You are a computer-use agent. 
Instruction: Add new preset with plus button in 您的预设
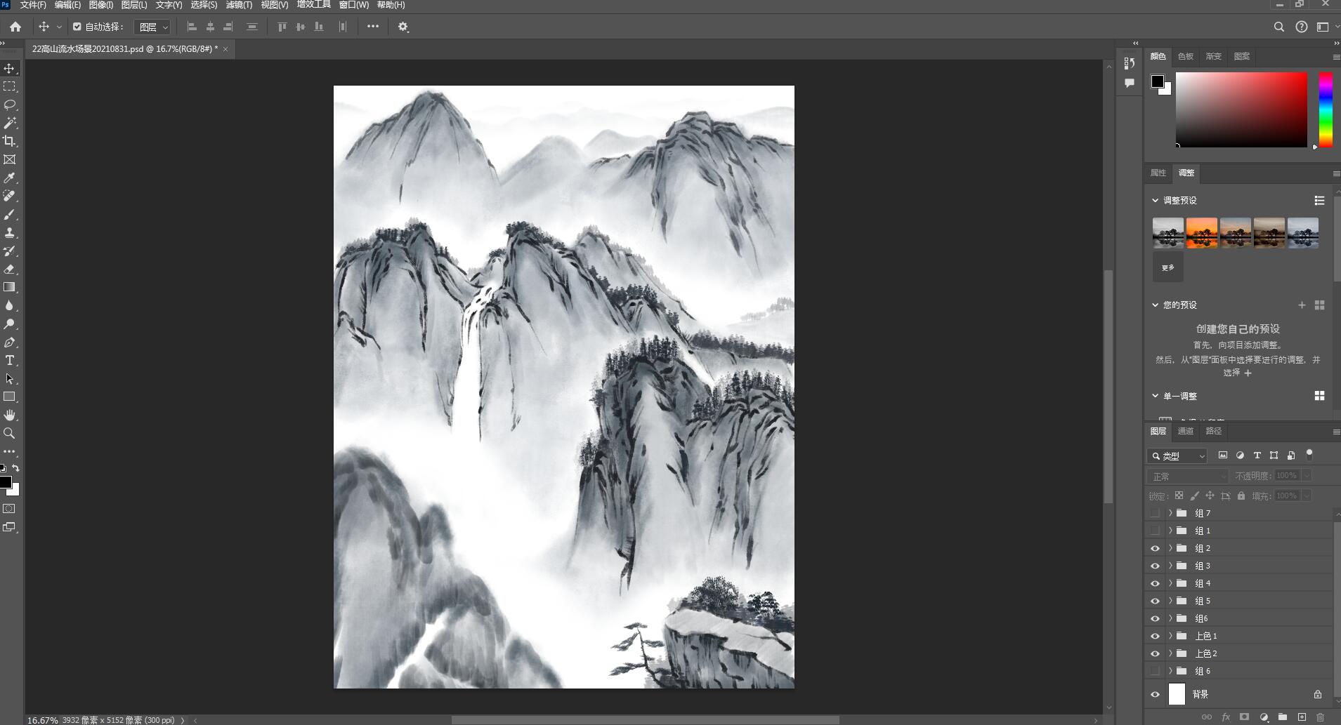1302,305
